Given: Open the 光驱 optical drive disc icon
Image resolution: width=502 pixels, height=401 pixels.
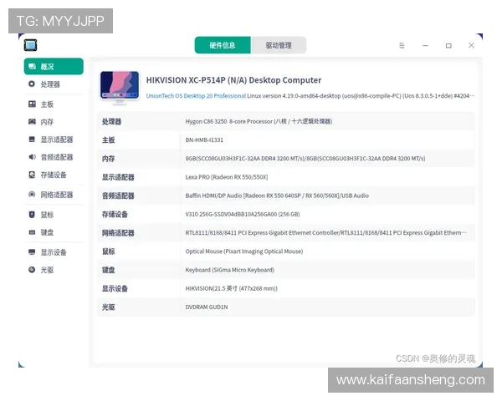Looking at the screenshot, I should click(32, 270).
